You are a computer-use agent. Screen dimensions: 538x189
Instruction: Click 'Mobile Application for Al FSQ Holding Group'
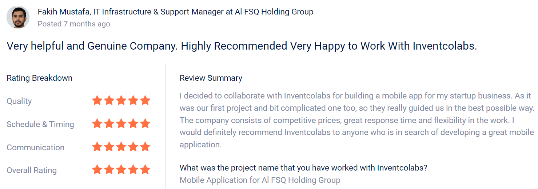260,180
